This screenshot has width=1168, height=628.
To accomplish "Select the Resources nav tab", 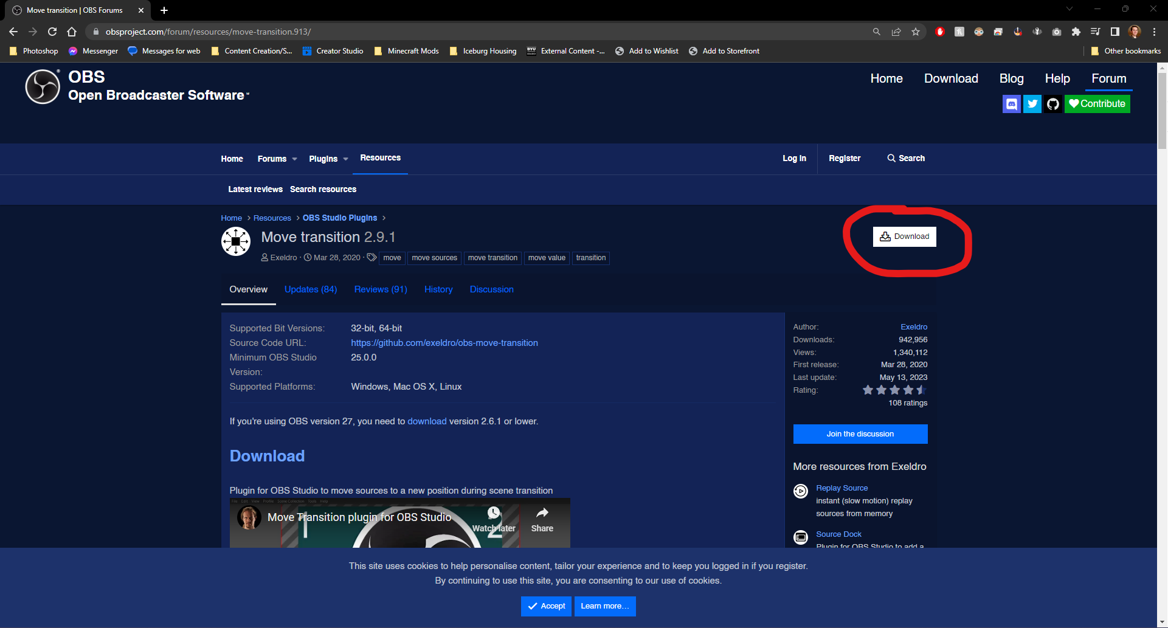I will click(381, 158).
